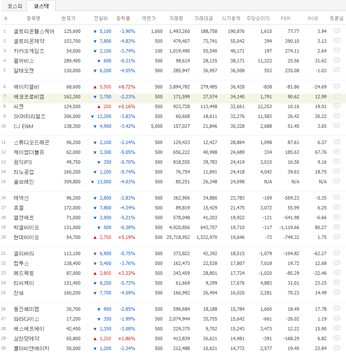This screenshot has width=346, height=356.
Task: Open the 엘앤에프 stock page
Action: click(x=24, y=218)
